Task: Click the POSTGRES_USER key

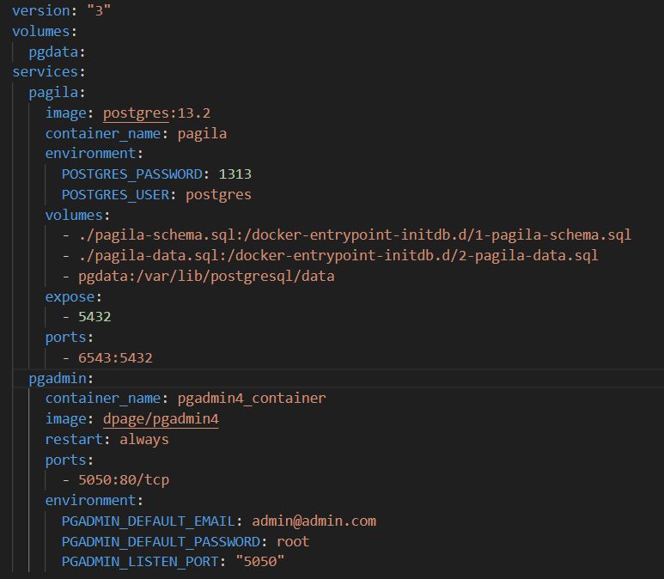Action: [116, 195]
